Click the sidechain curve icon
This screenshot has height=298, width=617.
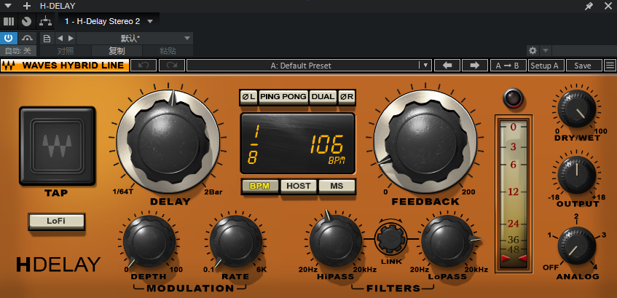tap(27, 38)
